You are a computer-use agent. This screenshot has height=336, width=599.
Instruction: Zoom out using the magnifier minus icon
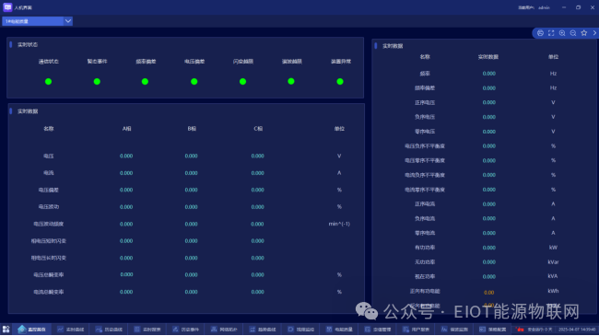[x=573, y=33]
